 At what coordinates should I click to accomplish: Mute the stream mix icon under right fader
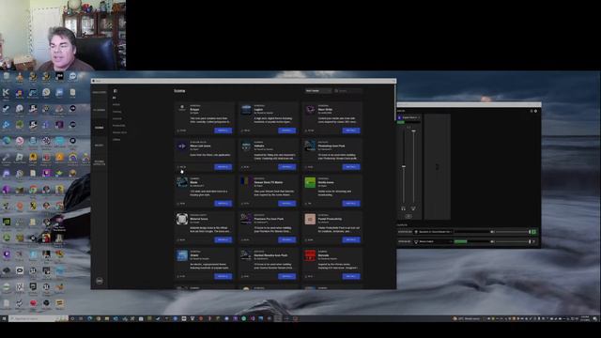(413, 208)
